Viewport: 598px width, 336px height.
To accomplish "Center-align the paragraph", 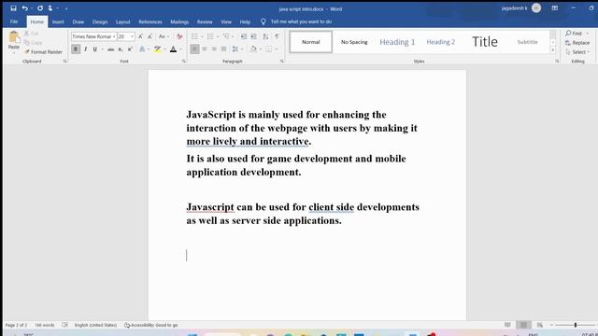I will (x=205, y=49).
